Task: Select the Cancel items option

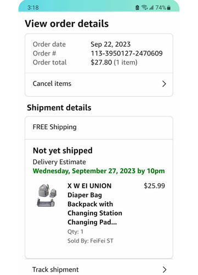Action: tap(99, 84)
